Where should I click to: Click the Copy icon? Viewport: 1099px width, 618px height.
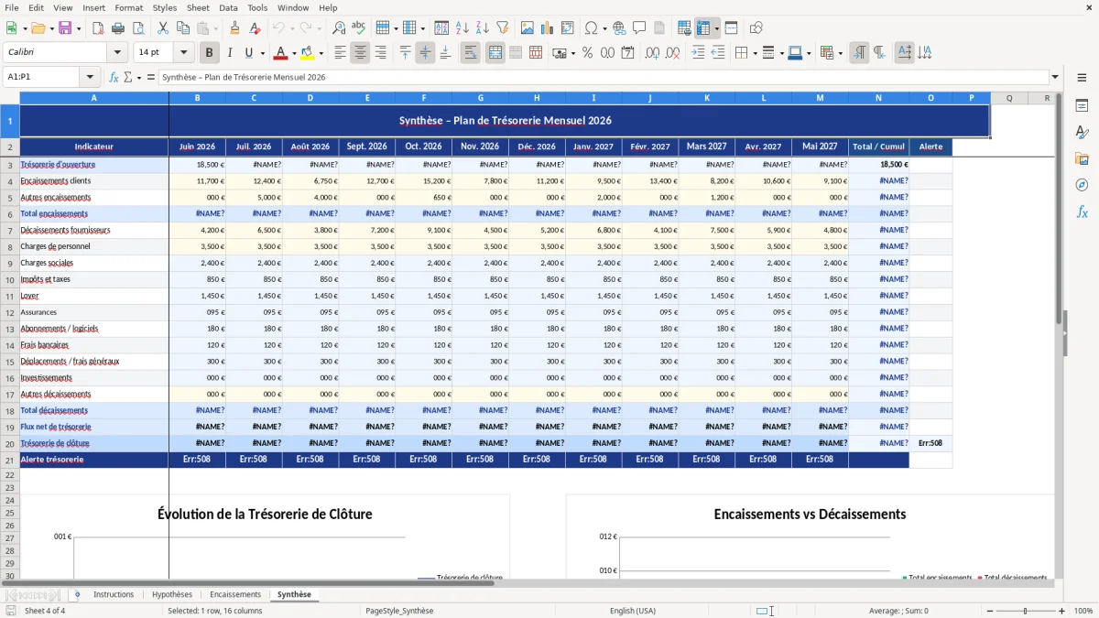pyautogui.click(x=182, y=28)
